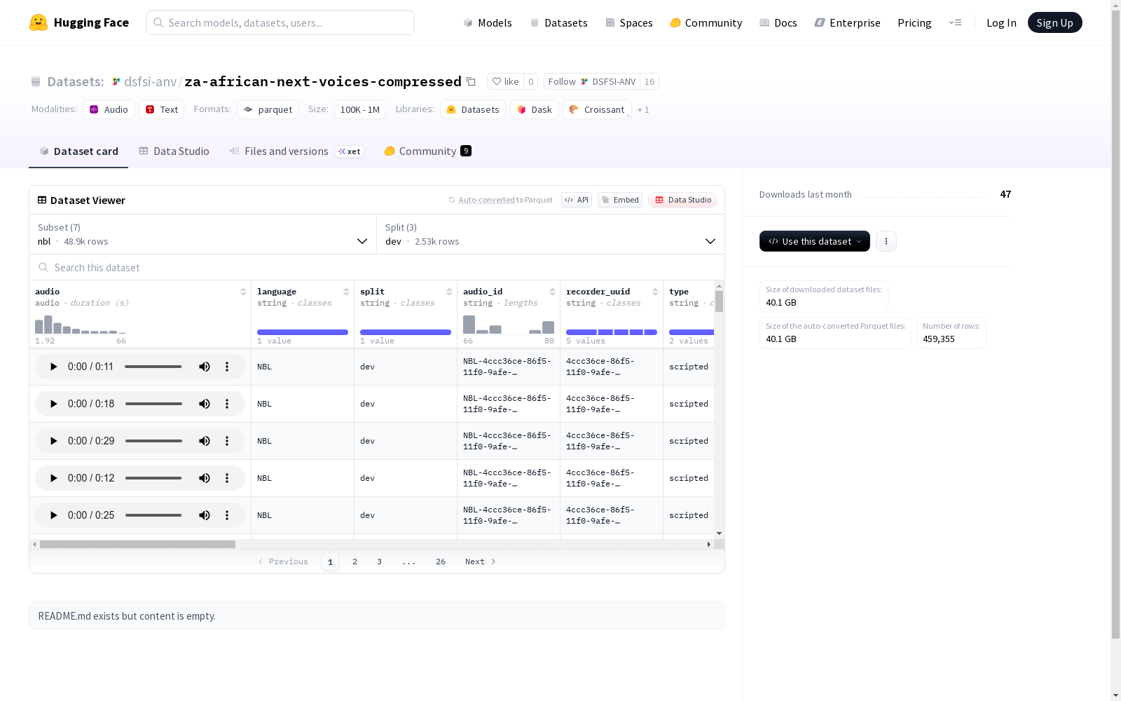This screenshot has height=701, width=1121.
Task: Focus the Search models, datasets, users field
Action: [x=280, y=22]
